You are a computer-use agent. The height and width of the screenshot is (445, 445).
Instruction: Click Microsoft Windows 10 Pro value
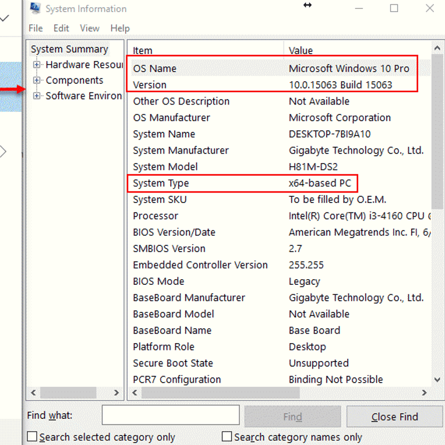point(349,68)
